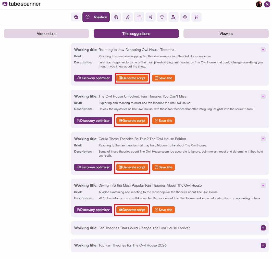Click description starting 'Let's react together'
The image size is (272, 259).
(181, 64)
